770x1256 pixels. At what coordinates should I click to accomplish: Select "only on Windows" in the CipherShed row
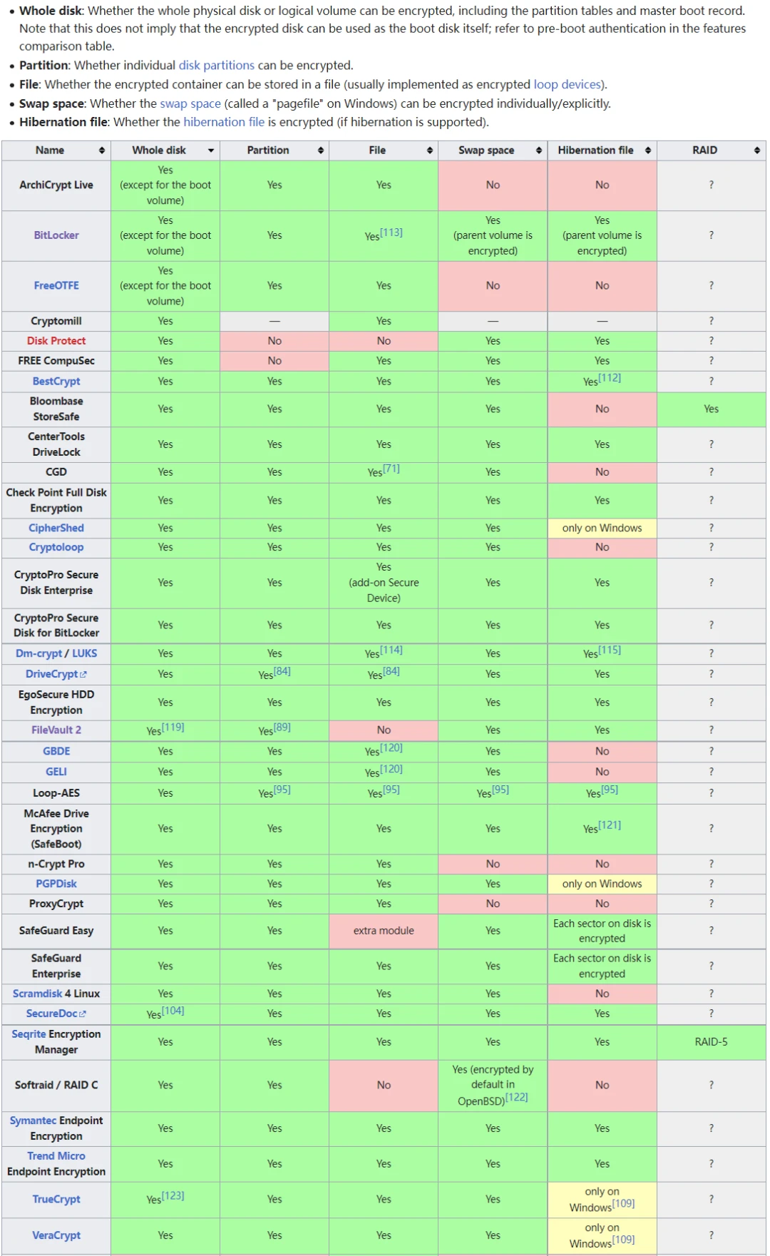(602, 528)
